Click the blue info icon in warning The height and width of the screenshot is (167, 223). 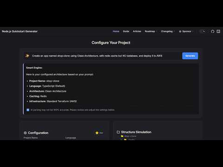(28, 110)
